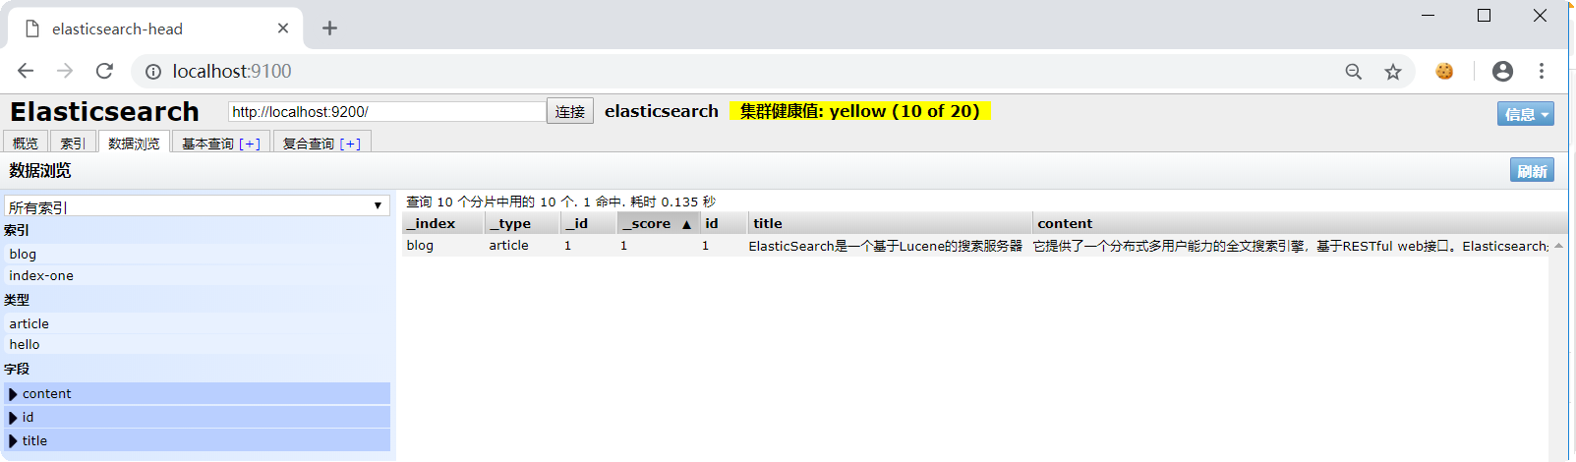Screen dimensions: 1576x462
Task: View site information icon next to localhost:9100
Action: [153, 72]
